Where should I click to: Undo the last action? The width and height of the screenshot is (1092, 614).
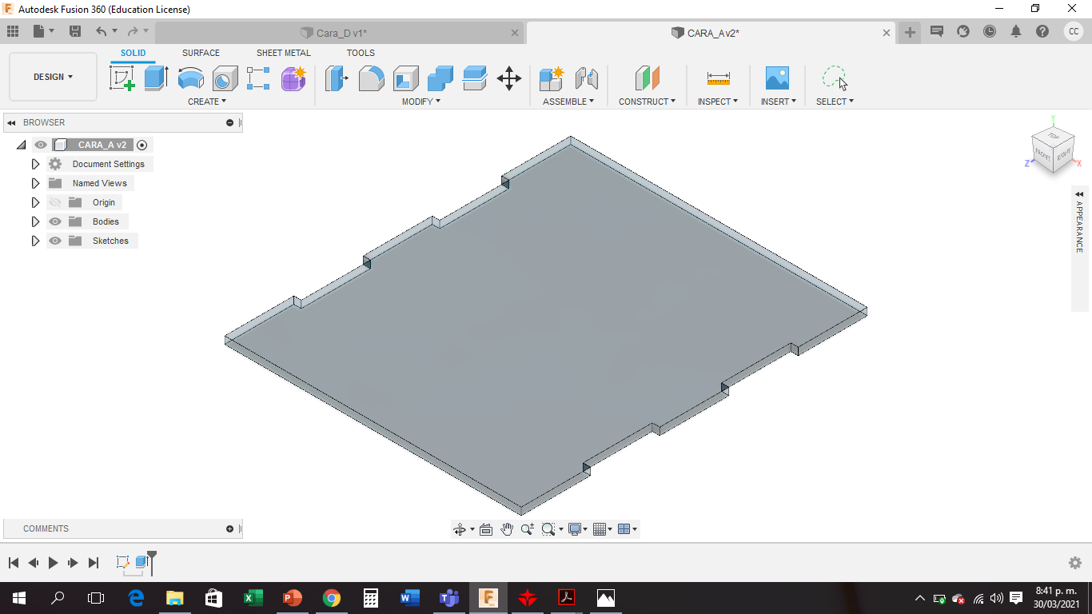102,31
